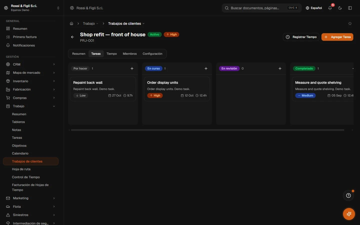Expand the Siniestros chevron
Screen dimensions: 360x225
[x=54, y=215]
